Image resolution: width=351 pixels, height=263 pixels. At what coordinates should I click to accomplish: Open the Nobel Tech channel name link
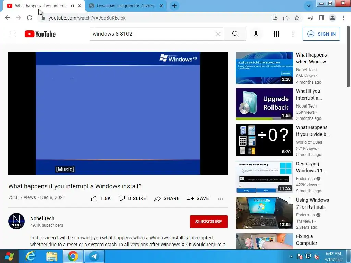[x=42, y=218]
